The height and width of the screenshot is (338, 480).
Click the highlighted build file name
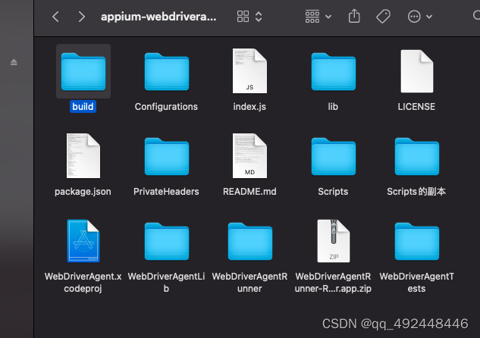83,106
